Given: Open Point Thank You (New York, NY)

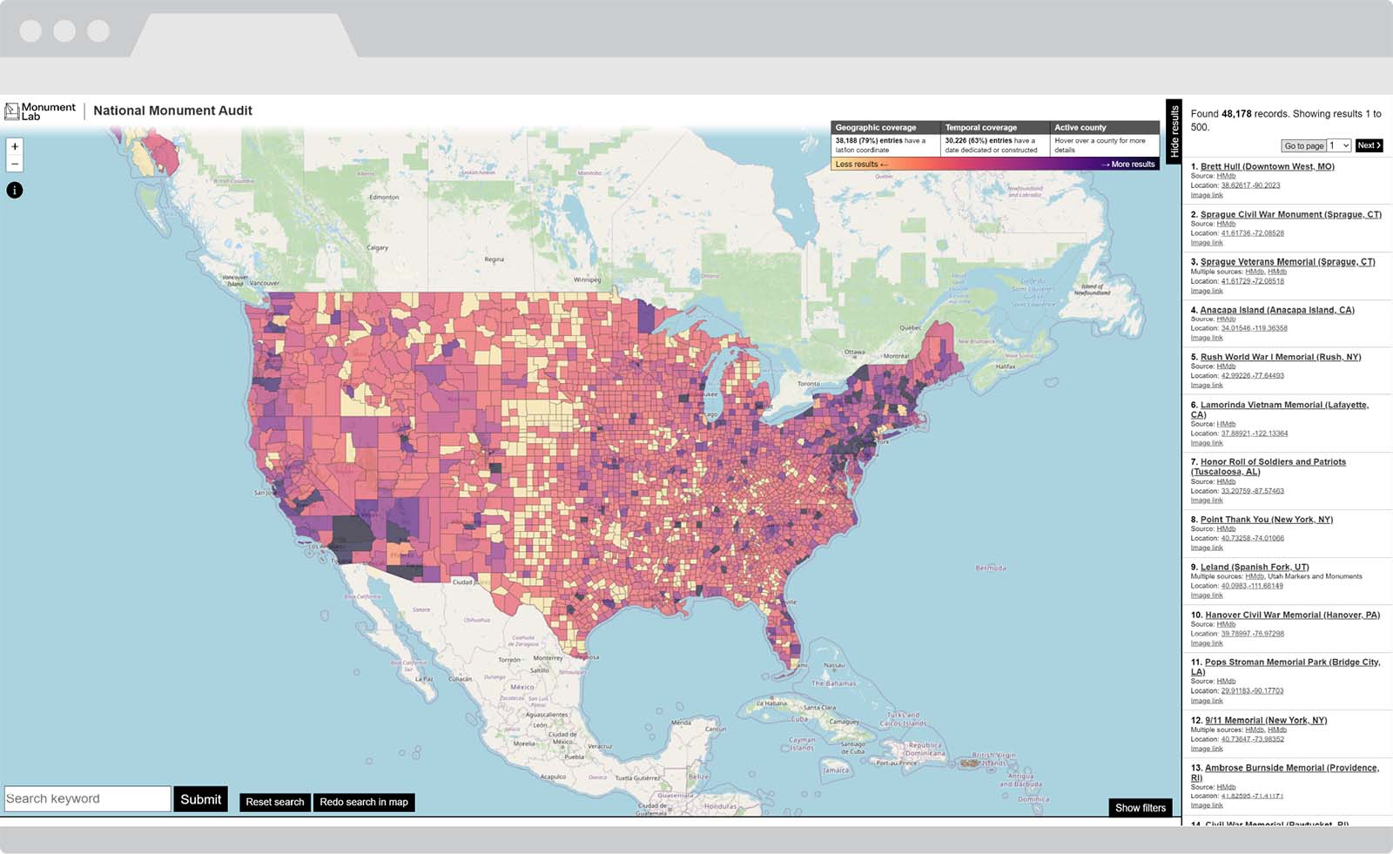Looking at the screenshot, I should [x=1267, y=519].
